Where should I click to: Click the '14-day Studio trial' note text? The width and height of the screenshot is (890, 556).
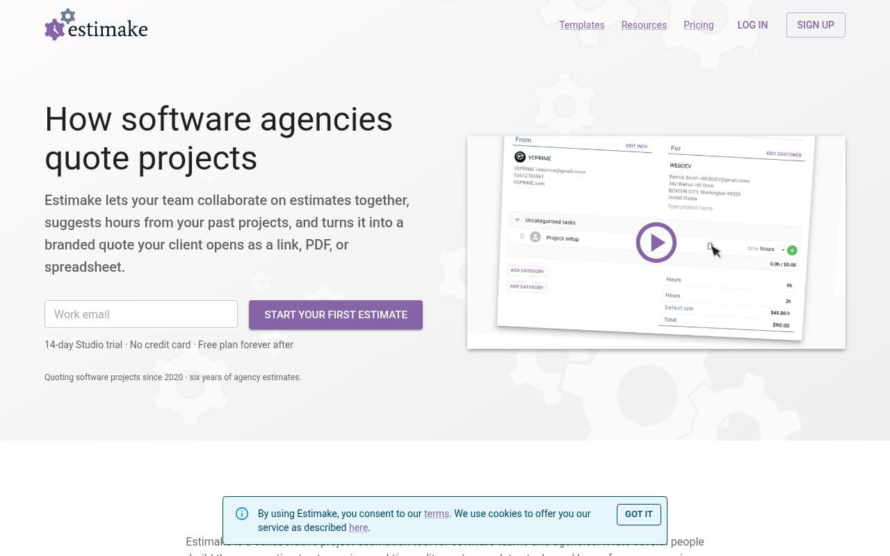click(169, 345)
